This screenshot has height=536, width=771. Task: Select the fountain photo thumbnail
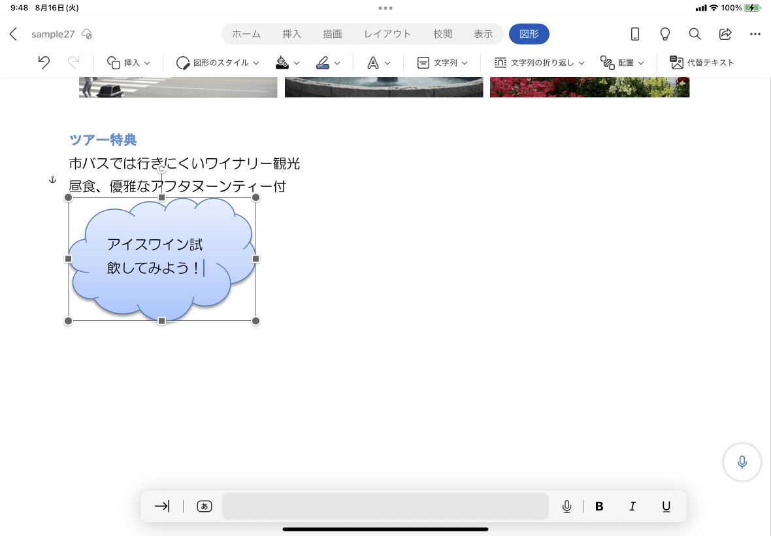384,87
